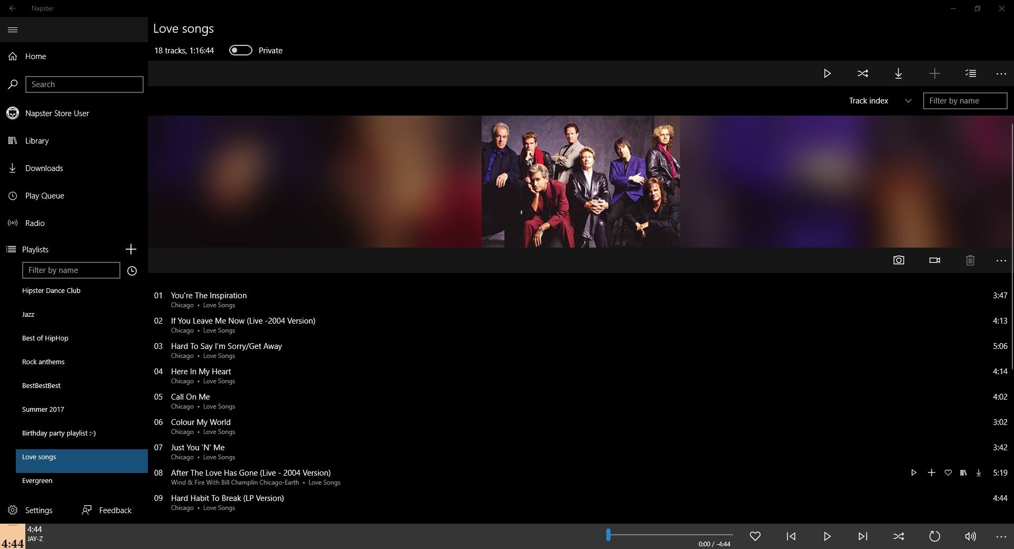Screen dimensions: 1014x549
Task: Toggle repeat in the playback bar
Action: point(934,536)
